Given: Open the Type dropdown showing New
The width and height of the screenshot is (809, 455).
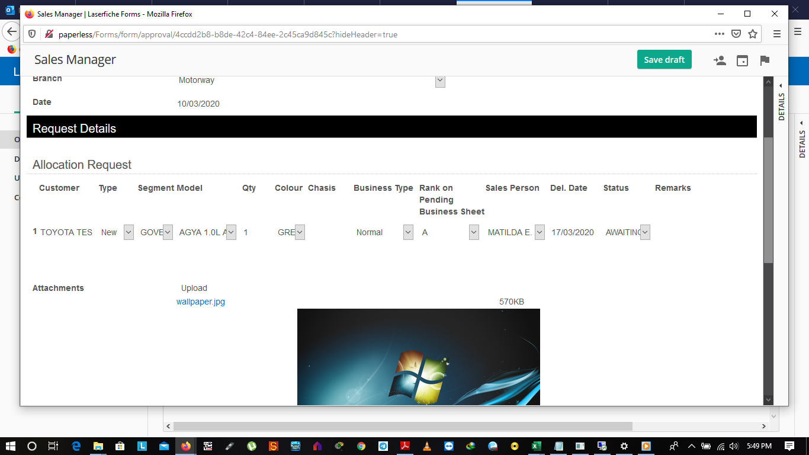Looking at the screenshot, I should 129,232.
